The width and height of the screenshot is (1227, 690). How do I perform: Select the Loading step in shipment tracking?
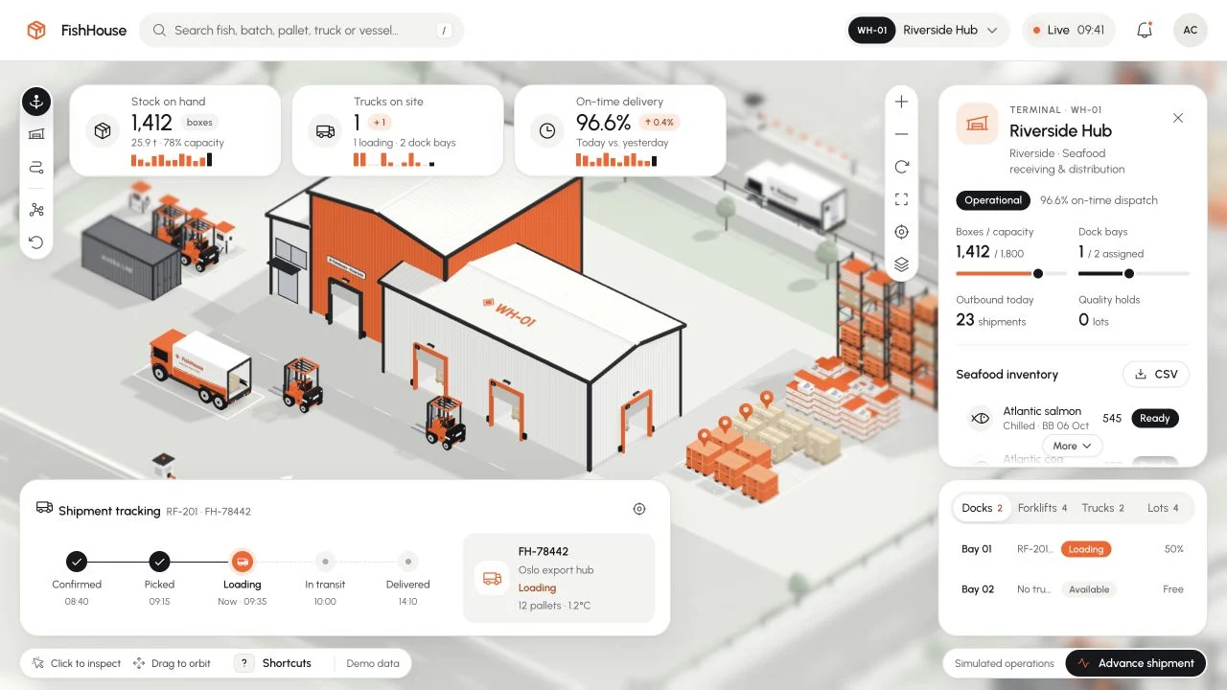click(x=243, y=562)
